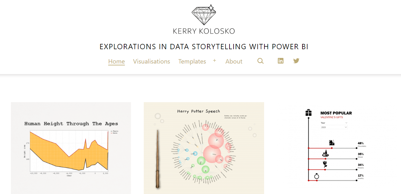Open the Human Height Through The Ages thumbnail

[x=71, y=148]
